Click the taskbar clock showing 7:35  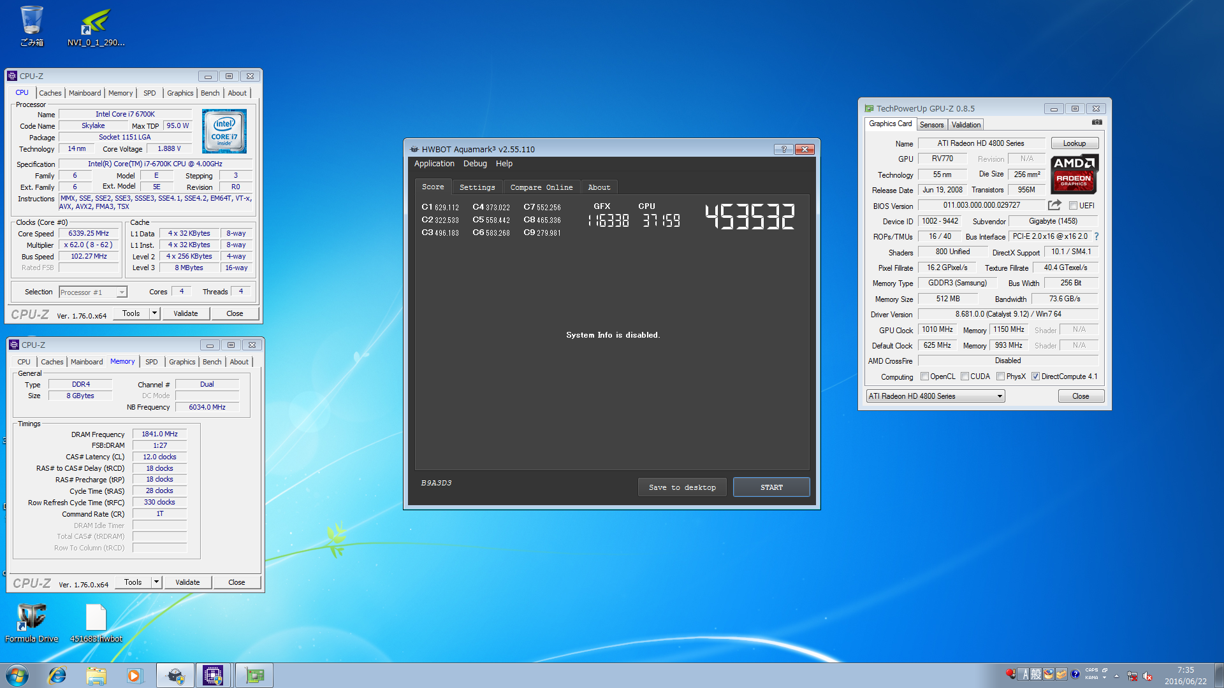point(1185,675)
